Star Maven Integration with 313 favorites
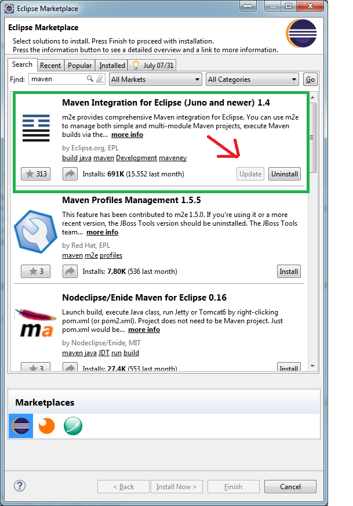 (x=36, y=174)
